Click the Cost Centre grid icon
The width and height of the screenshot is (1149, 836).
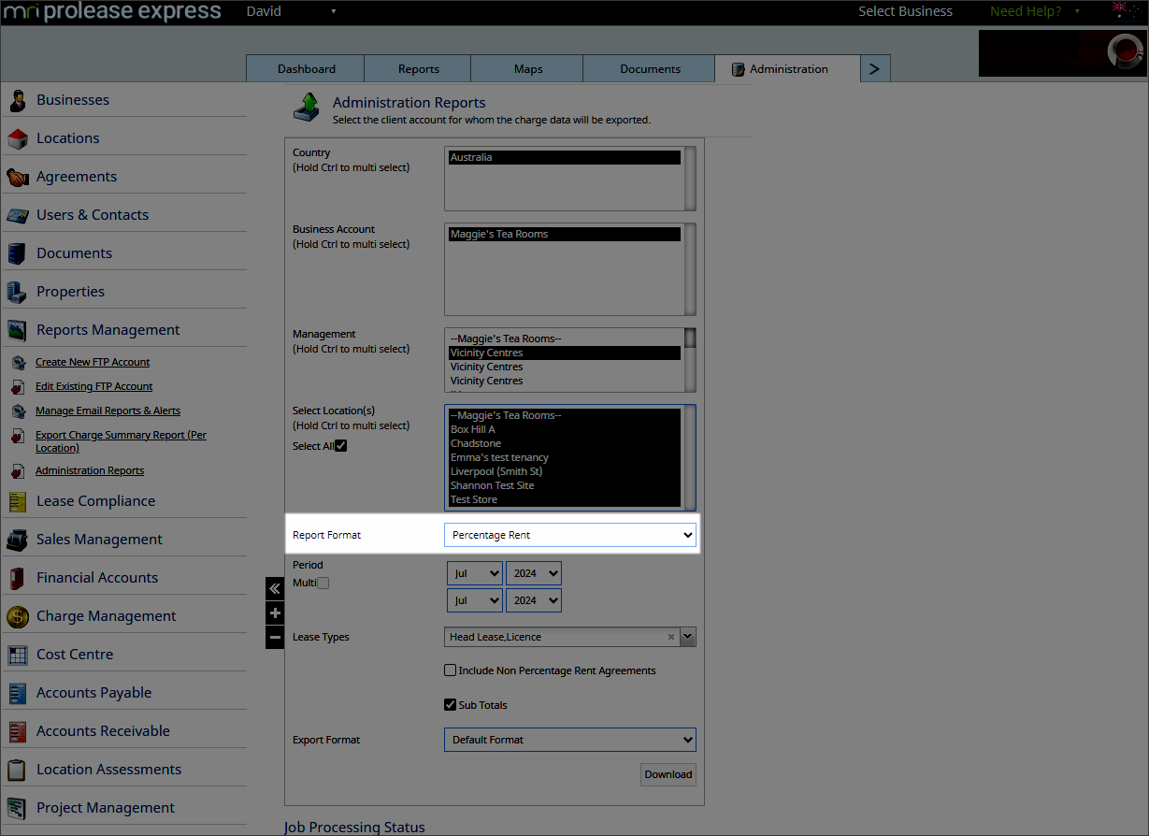point(17,655)
